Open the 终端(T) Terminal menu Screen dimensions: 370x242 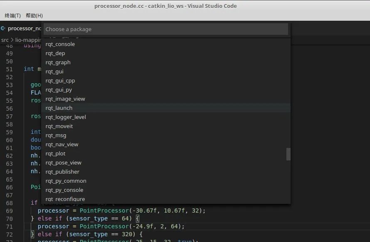[13, 15]
